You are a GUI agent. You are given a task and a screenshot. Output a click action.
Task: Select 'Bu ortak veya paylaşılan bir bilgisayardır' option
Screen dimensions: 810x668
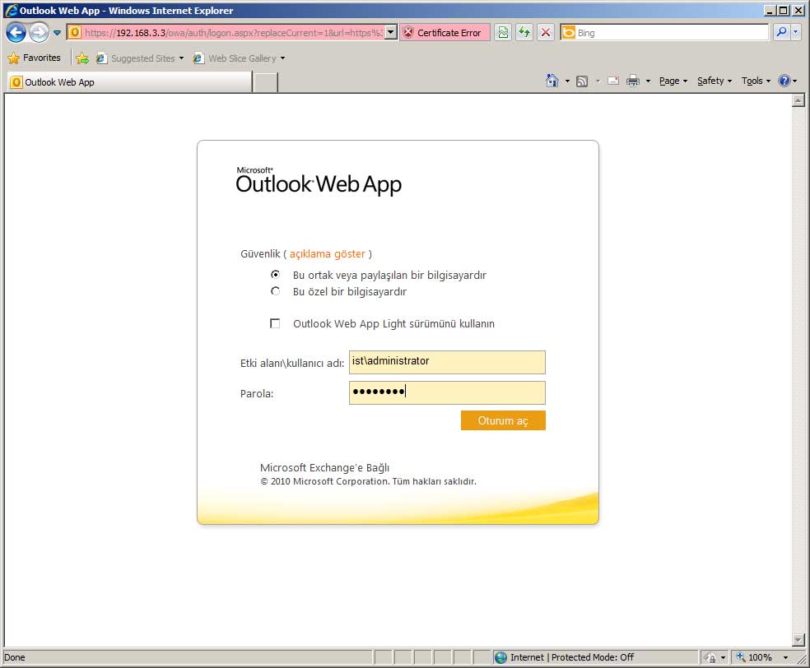275,275
